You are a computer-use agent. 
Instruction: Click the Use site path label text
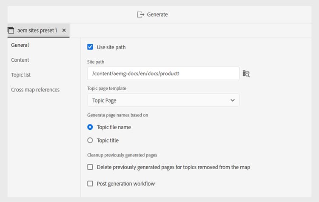coord(111,47)
